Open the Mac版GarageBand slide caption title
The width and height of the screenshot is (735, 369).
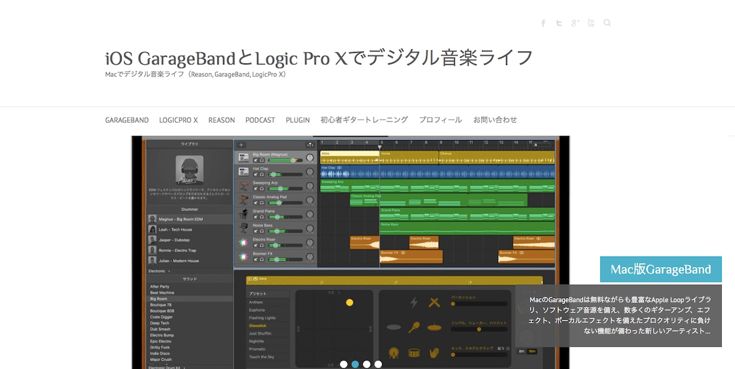[x=661, y=269]
